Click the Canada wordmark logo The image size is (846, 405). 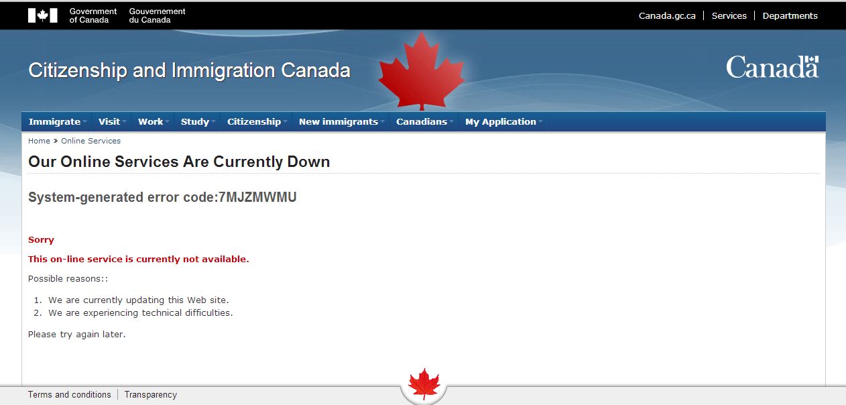pos(772,67)
